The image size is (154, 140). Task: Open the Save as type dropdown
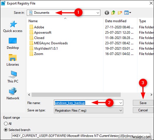click(89, 110)
